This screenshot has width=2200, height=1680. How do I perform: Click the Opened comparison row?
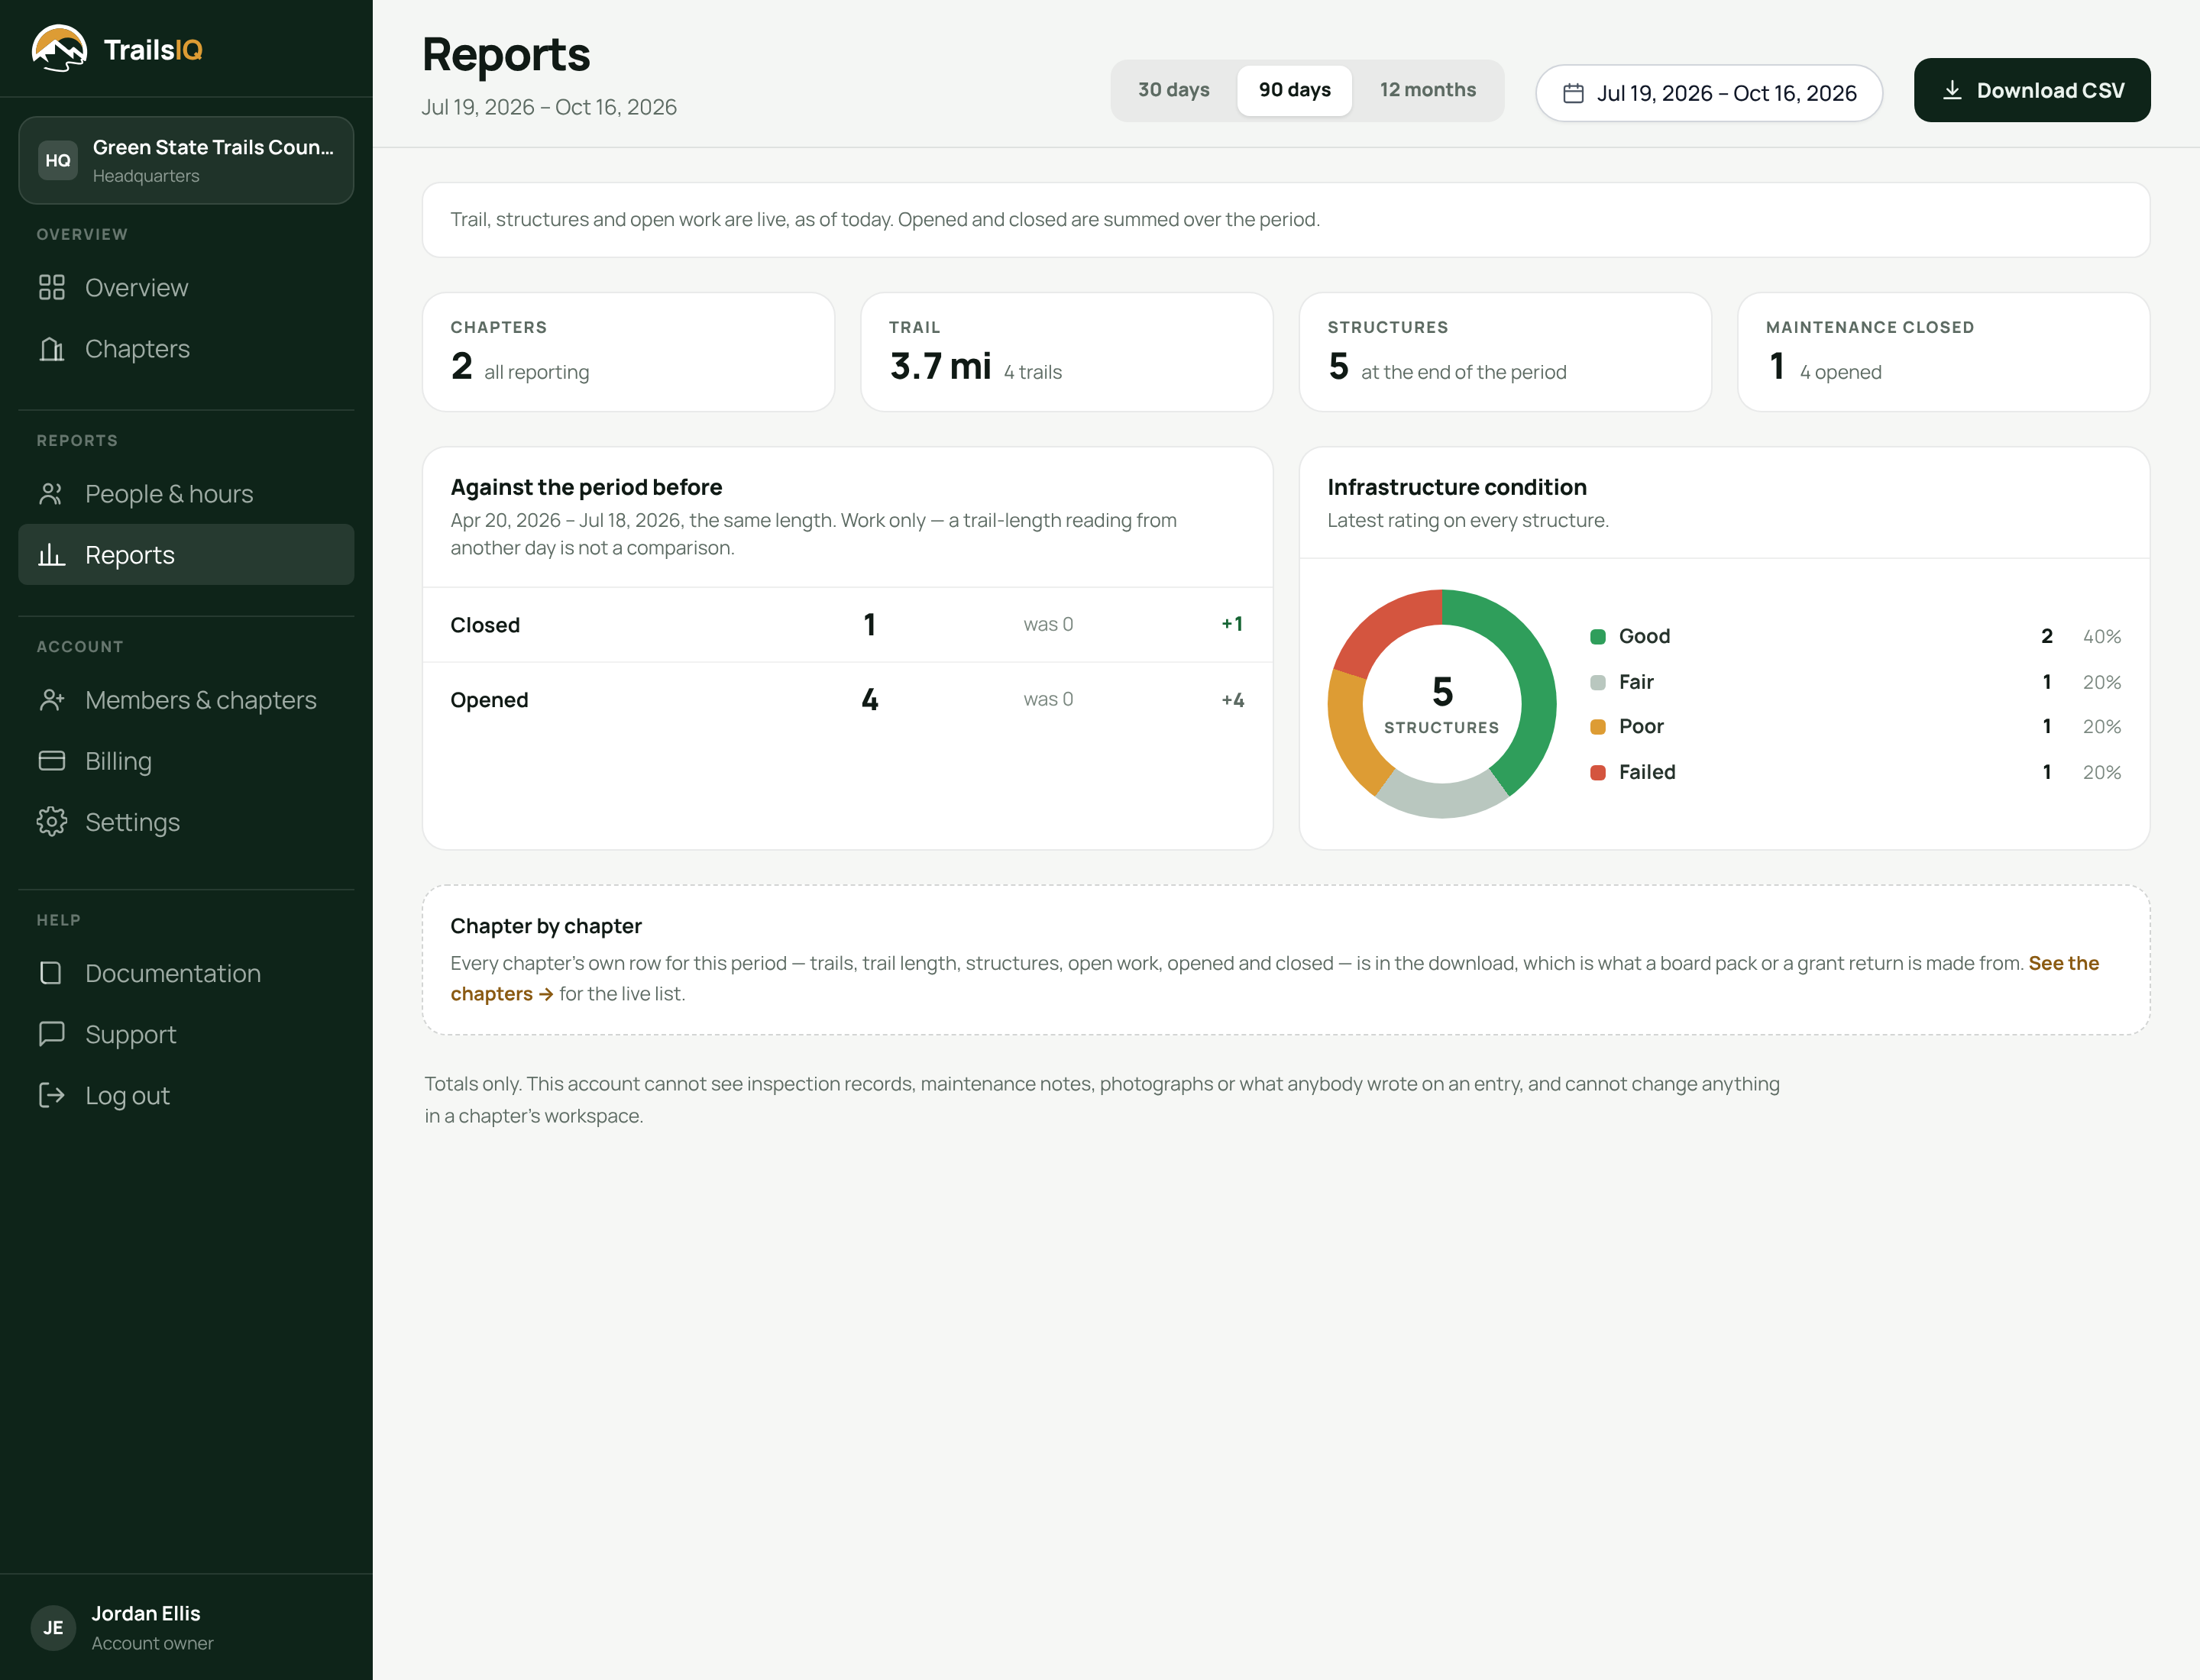tap(847, 700)
